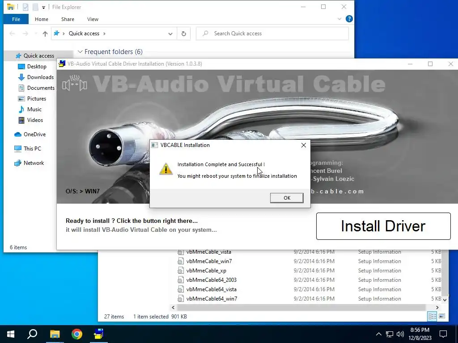Click the New folder icon in title bar
This screenshot has height=343, width=458.
(35, 7)
